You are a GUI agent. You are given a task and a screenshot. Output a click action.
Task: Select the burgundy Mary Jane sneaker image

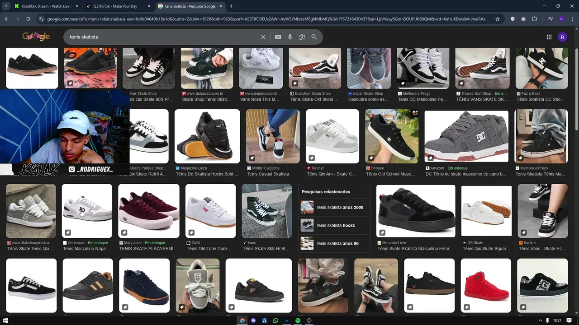[x=148, y=211]
